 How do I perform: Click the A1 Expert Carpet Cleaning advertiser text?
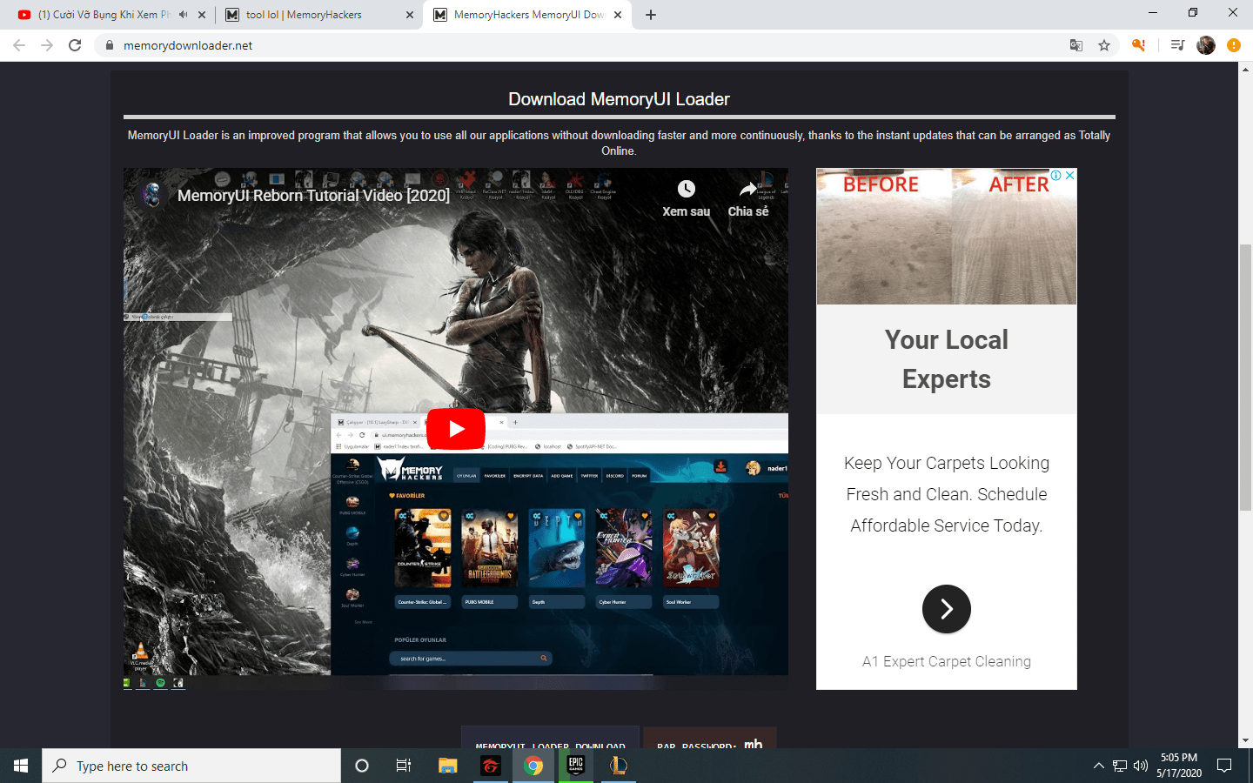click(947, 661)
